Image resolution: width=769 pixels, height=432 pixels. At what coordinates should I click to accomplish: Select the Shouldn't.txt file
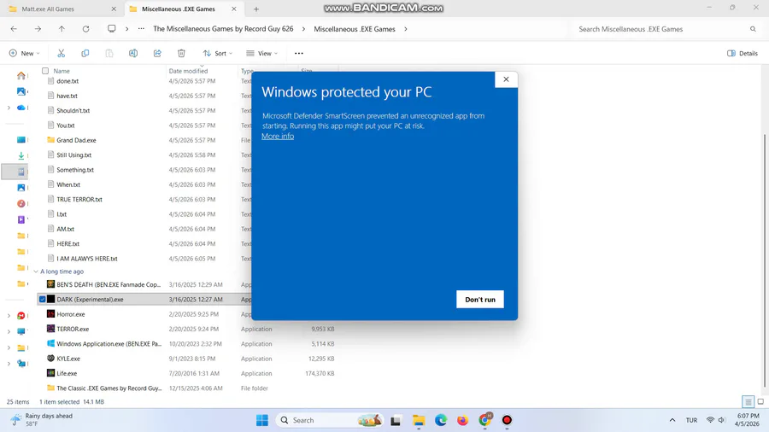(73, 111)
